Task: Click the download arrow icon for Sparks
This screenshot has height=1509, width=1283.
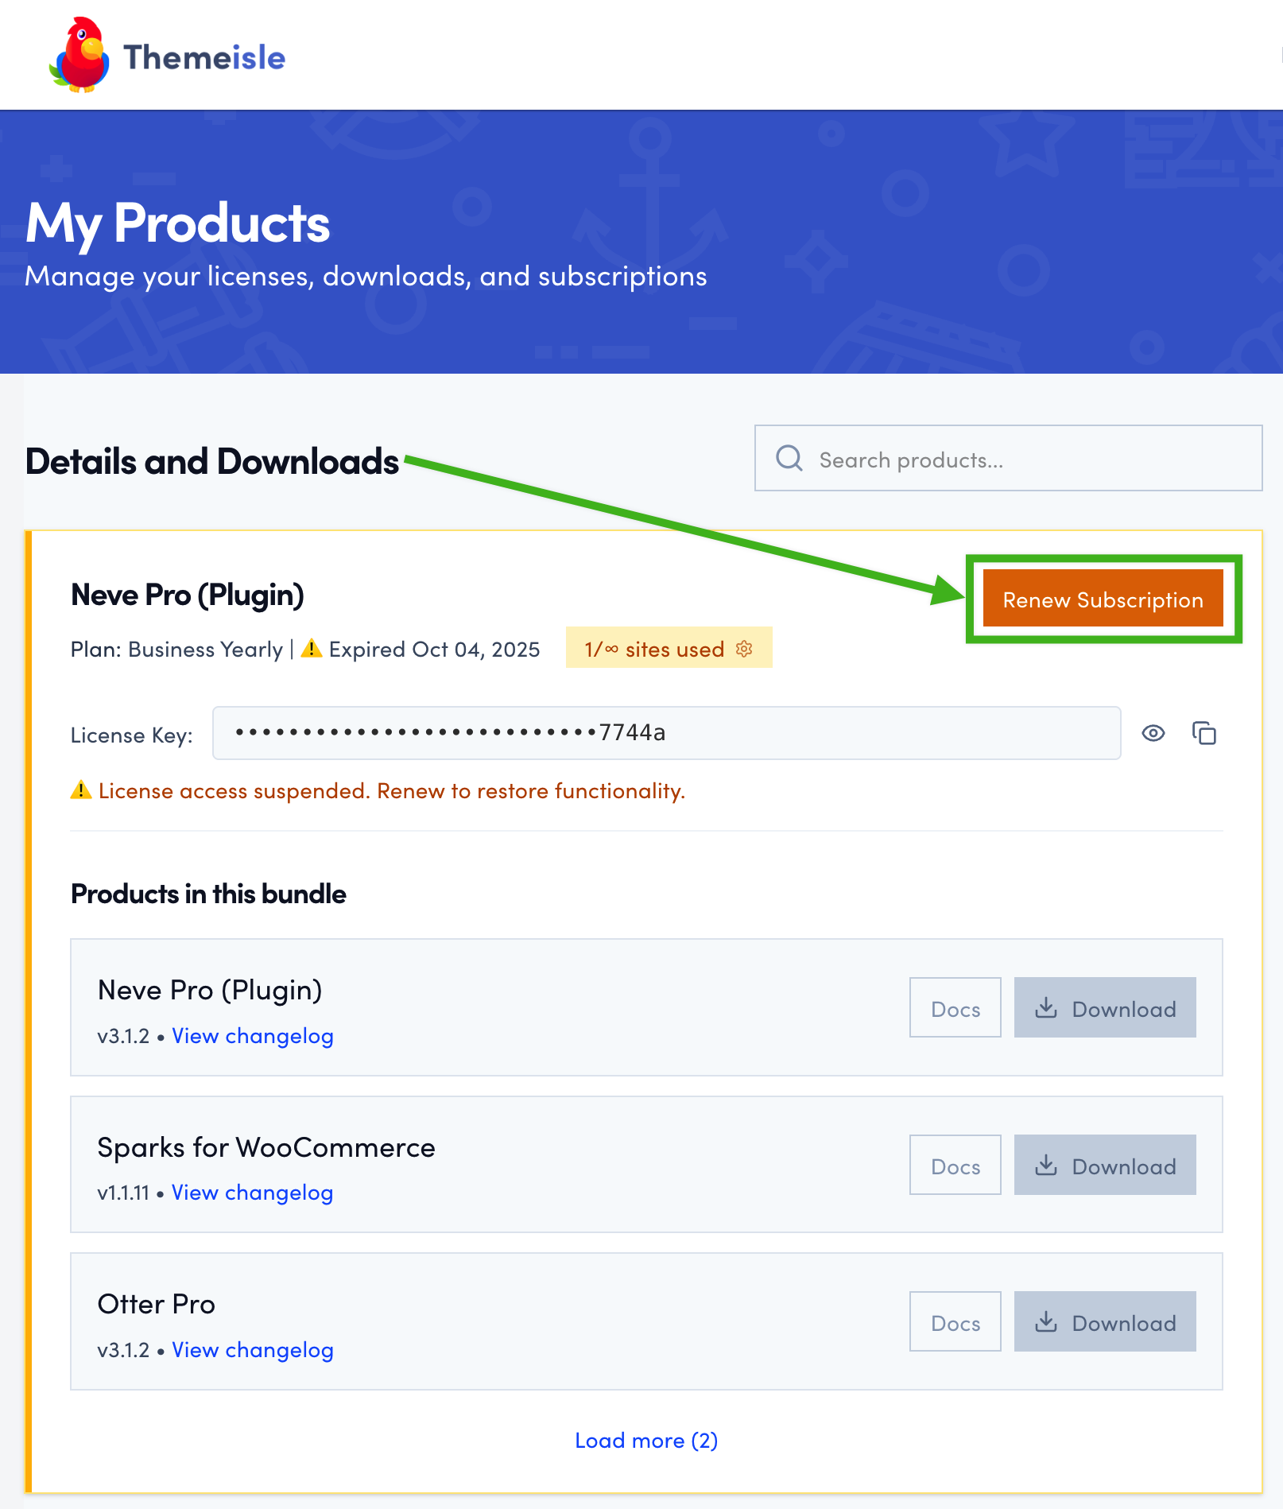Action: pos(1046,1165)
